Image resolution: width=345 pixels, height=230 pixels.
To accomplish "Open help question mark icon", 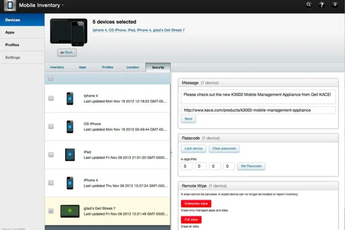I will (x=321, y=5).
